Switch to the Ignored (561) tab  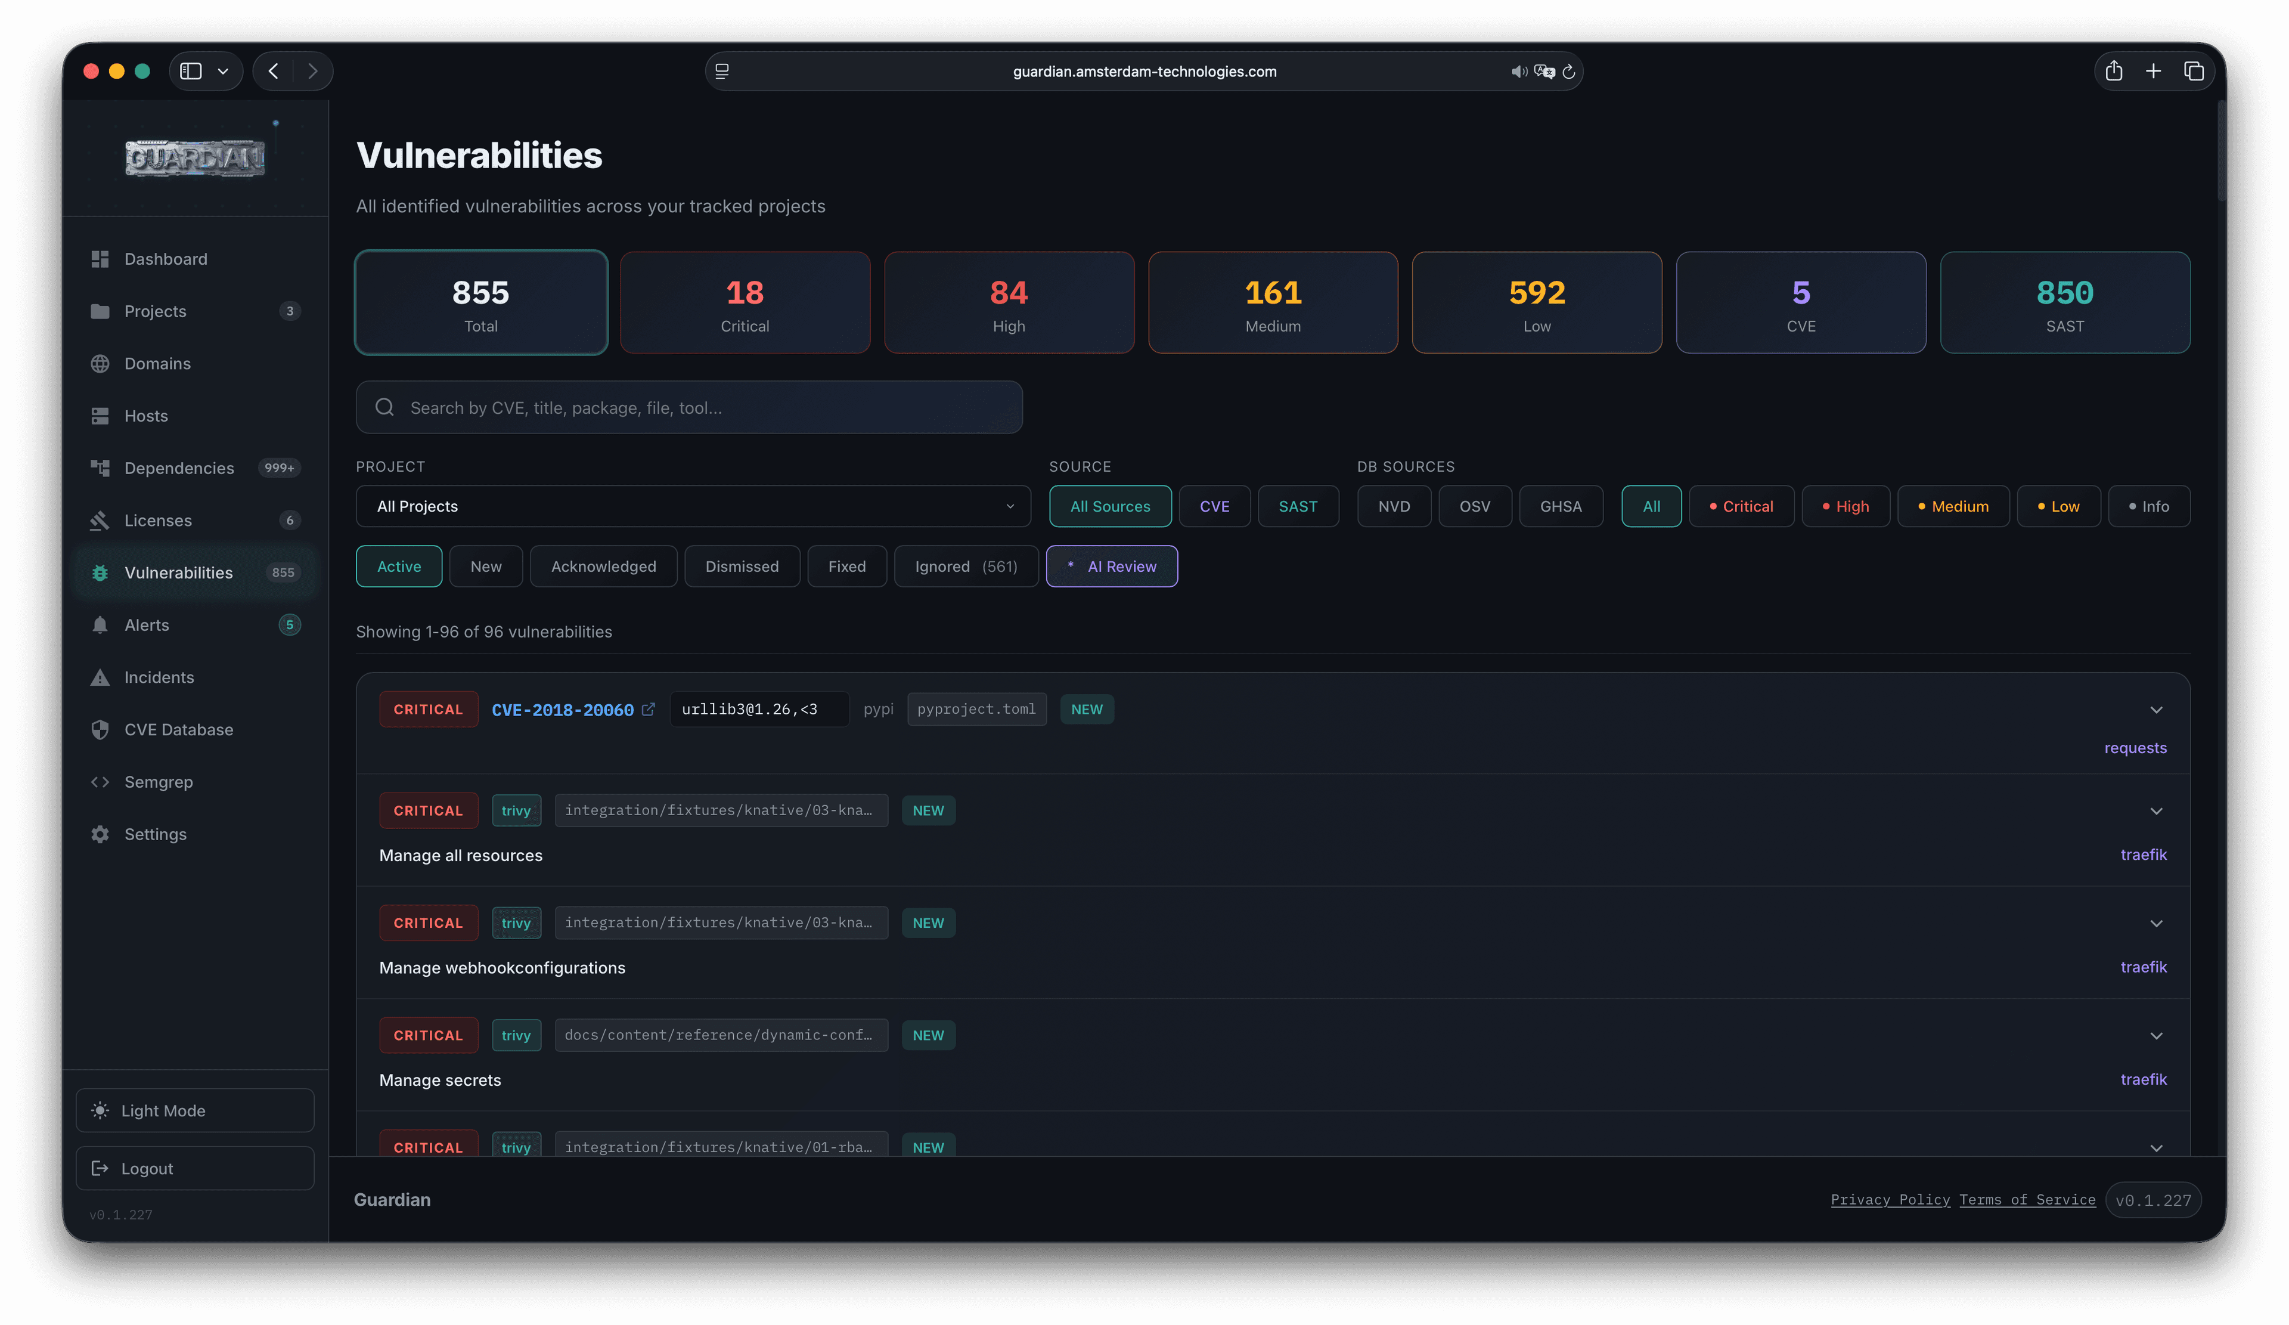pos(966,566)
